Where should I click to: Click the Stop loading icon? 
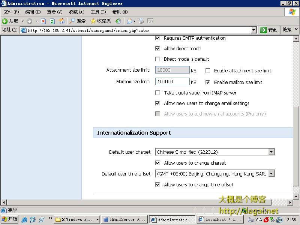click(43, 21)
